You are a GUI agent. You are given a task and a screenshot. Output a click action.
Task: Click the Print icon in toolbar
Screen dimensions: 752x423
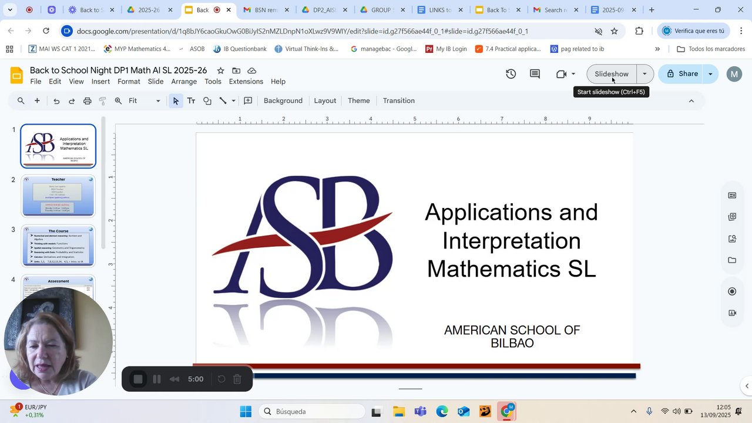coord(87,101)
